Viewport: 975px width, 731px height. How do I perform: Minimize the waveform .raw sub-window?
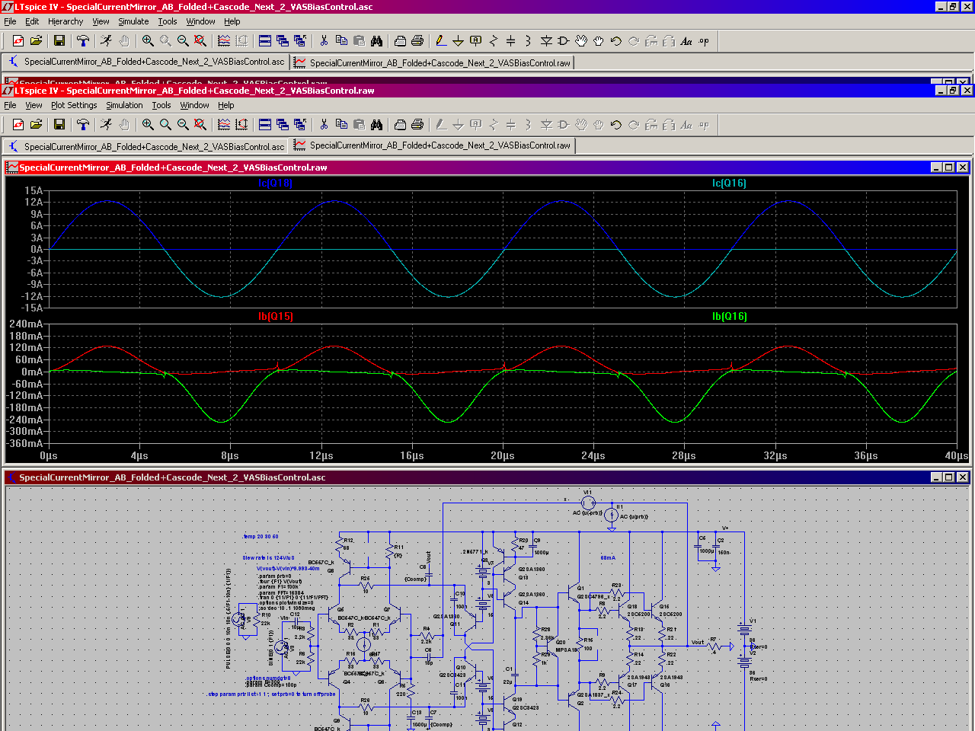click(x=935, y=168)
